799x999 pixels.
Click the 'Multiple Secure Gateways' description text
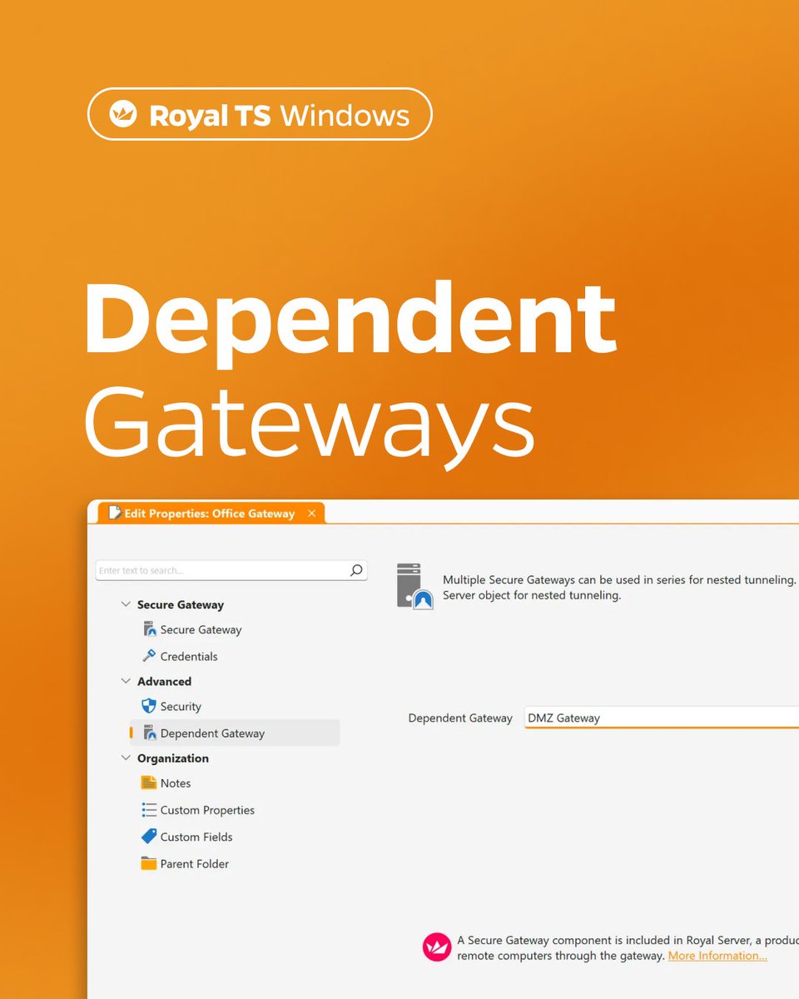(620, 587)
